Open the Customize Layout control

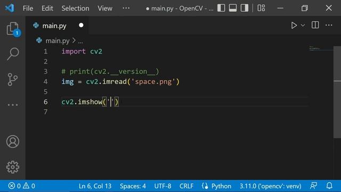[x=261, y=8]
